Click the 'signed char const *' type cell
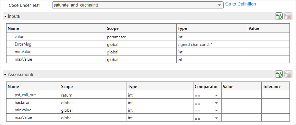The image size is (296, 125). point(212,45)
